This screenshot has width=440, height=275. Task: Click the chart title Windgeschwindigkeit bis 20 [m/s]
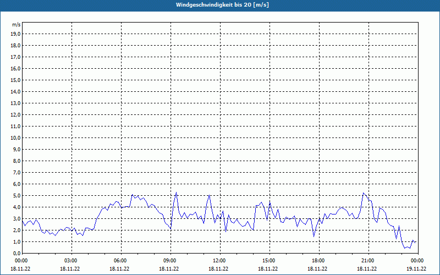[222, 5]
